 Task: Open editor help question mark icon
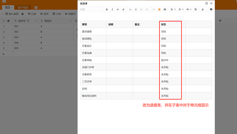[211, 9]
